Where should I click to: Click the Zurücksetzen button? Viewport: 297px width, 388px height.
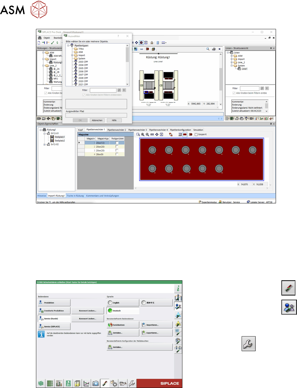point(123,325)
